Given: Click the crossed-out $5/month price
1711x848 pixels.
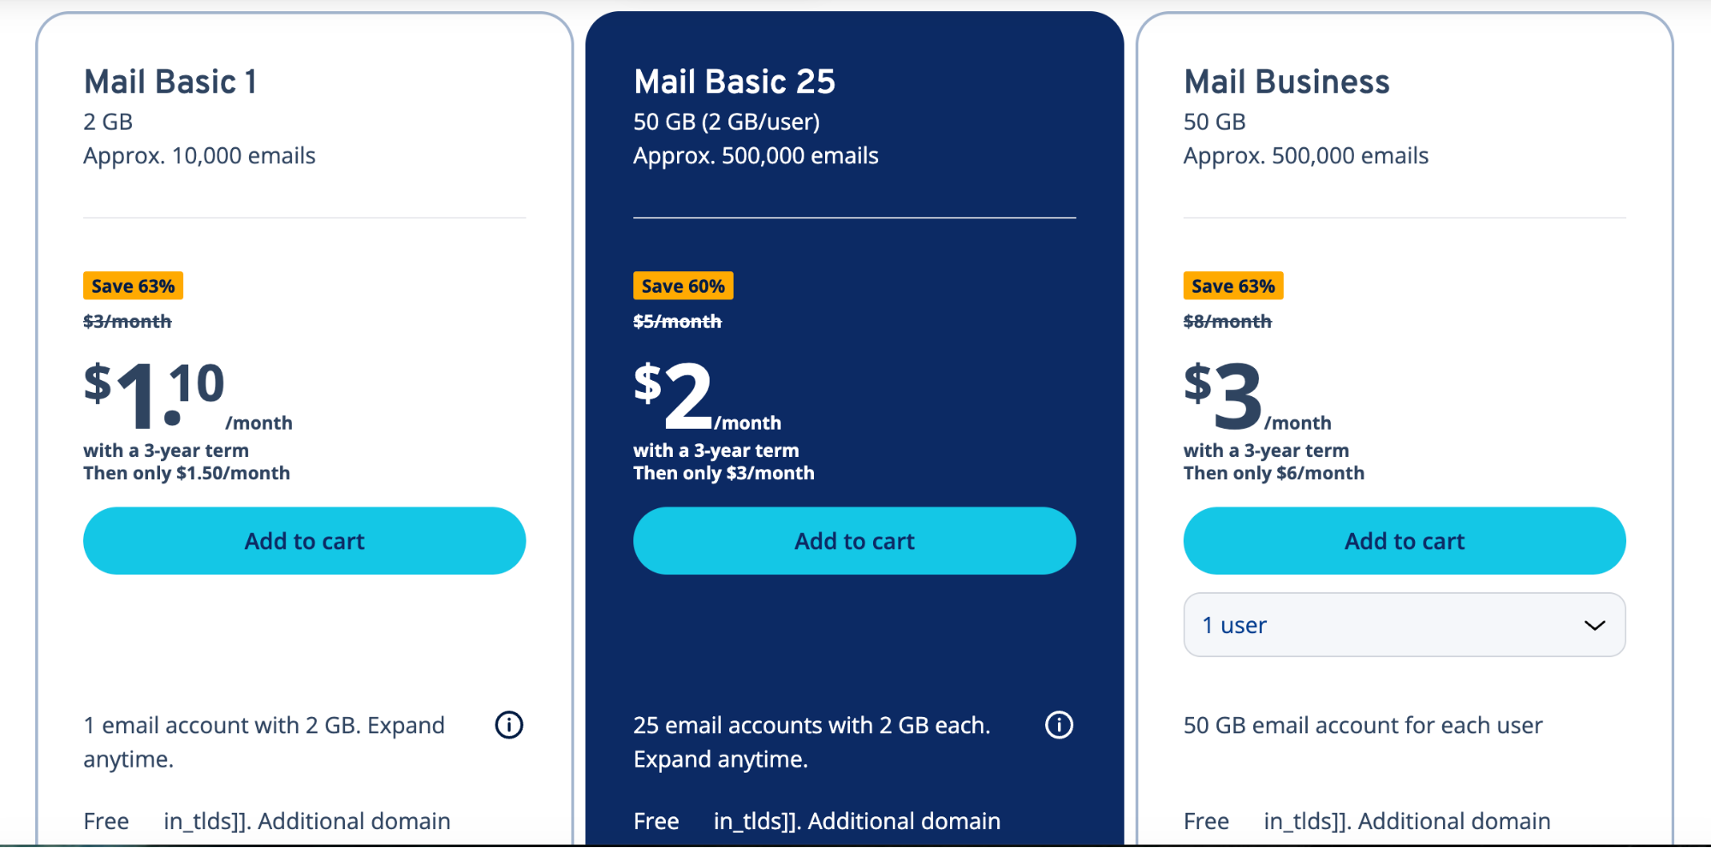Looking at the screenshot, I should tap(677, 321).
